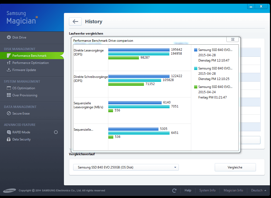Click the Vergleiche button
The width and height of the screenshot is (271, 198).
[x=235, y=167]
